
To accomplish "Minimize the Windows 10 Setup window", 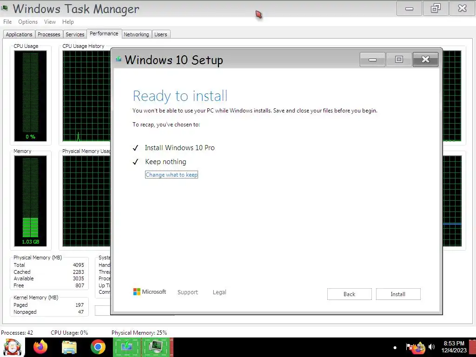I will [372, 59].
